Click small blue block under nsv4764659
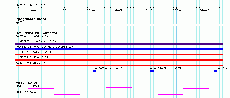The height and width of the screenshot is (98, 230). (x=152, y=71)
